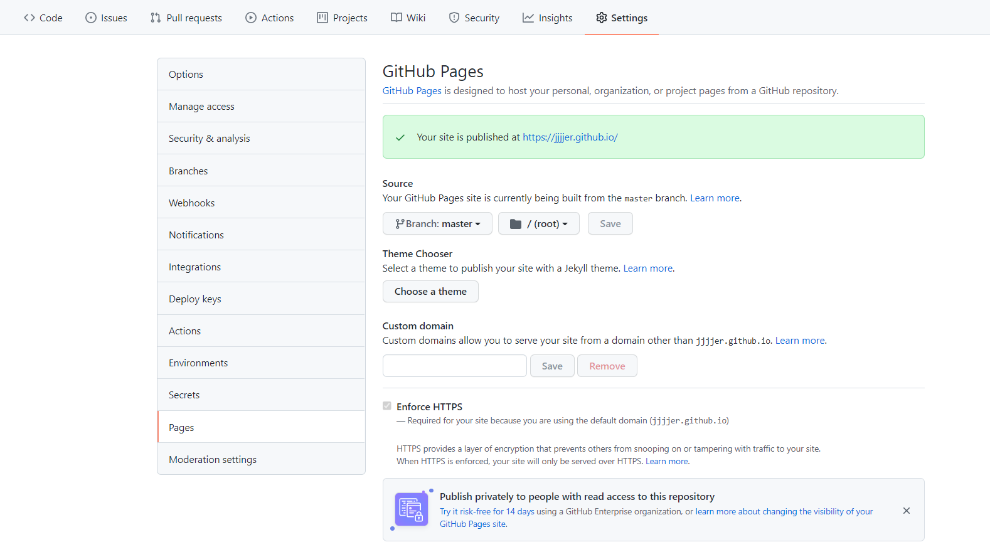Select Secrets in the settings sidebar
This screenshot has height=547, width=990.
(261, 395)
